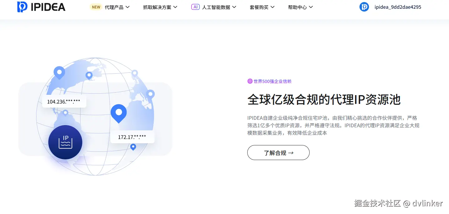Open the 人工智能数据 menu
This screenshot has width=449, height=214.
tap(216, 7)
